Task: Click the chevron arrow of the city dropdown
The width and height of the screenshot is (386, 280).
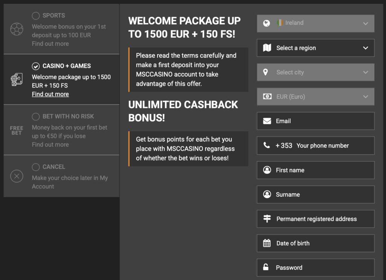Action: [x=366, y=72]
